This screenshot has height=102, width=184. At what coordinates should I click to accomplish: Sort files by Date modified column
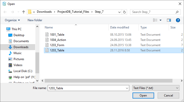[x=119, y=27]
